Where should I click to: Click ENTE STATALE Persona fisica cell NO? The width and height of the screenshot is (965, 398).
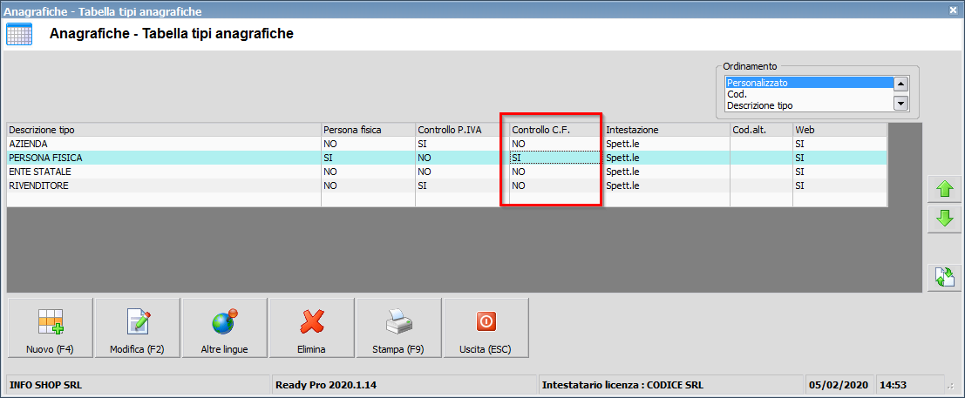click(x=368, y=172)
